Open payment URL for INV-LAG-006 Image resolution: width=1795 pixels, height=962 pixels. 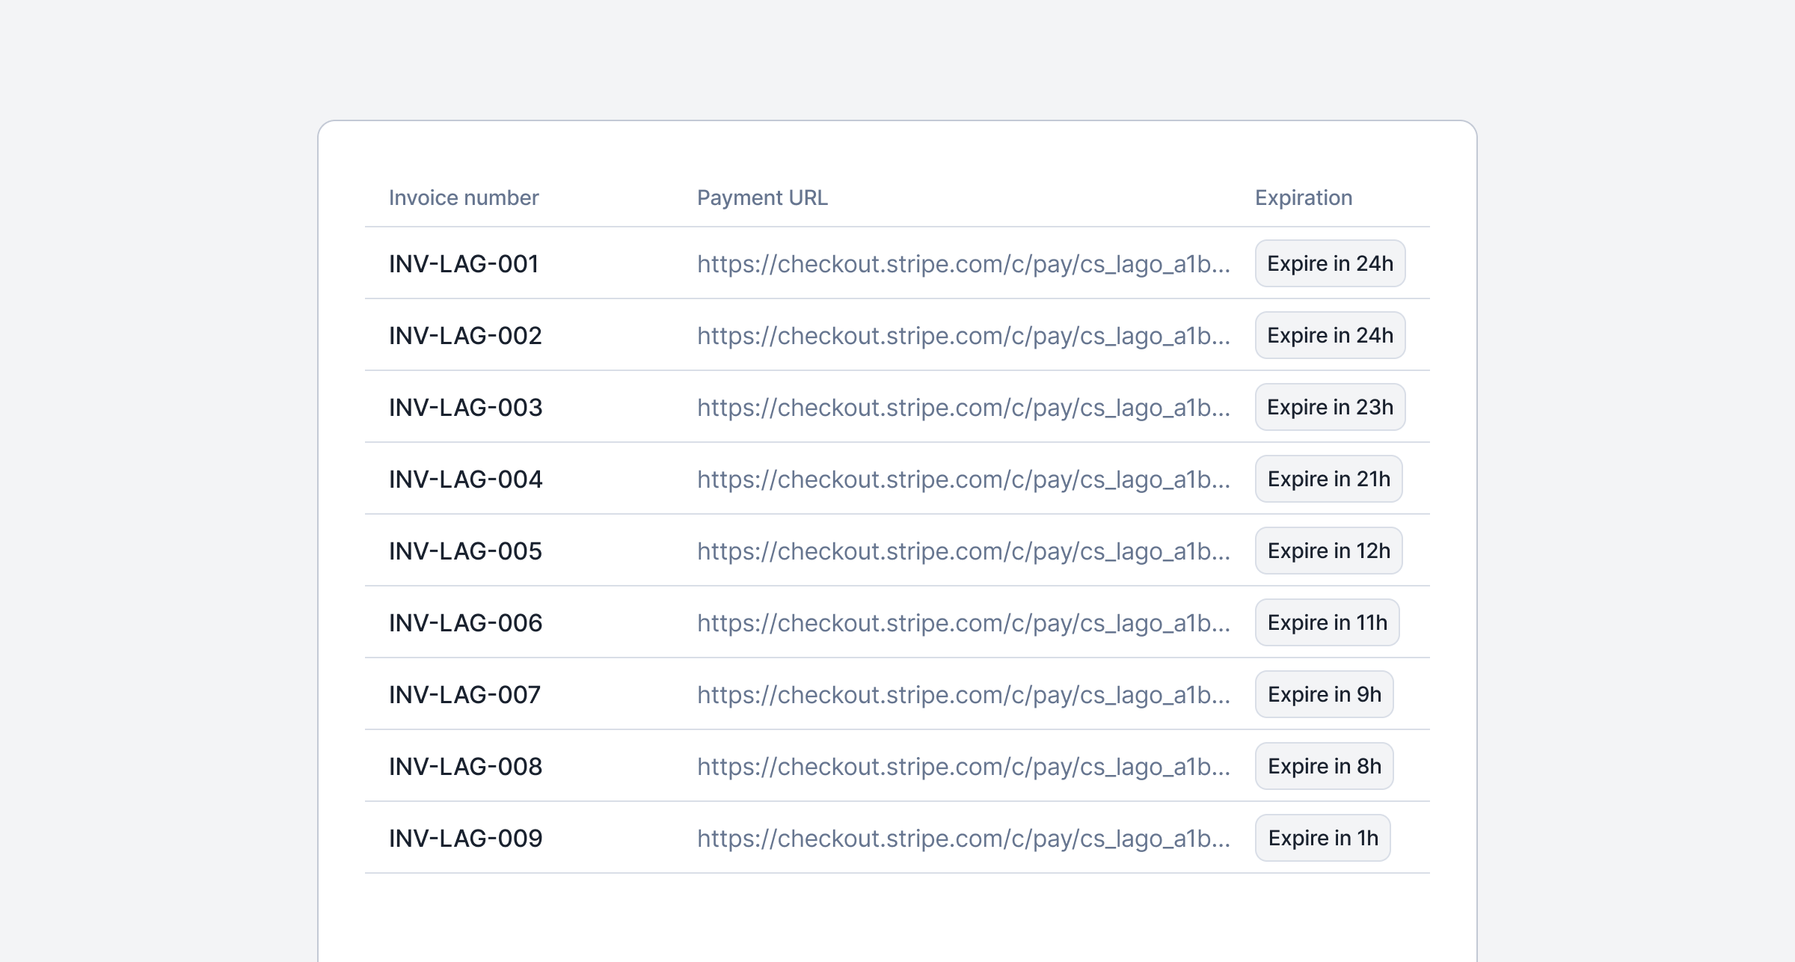tap(963, 623)
